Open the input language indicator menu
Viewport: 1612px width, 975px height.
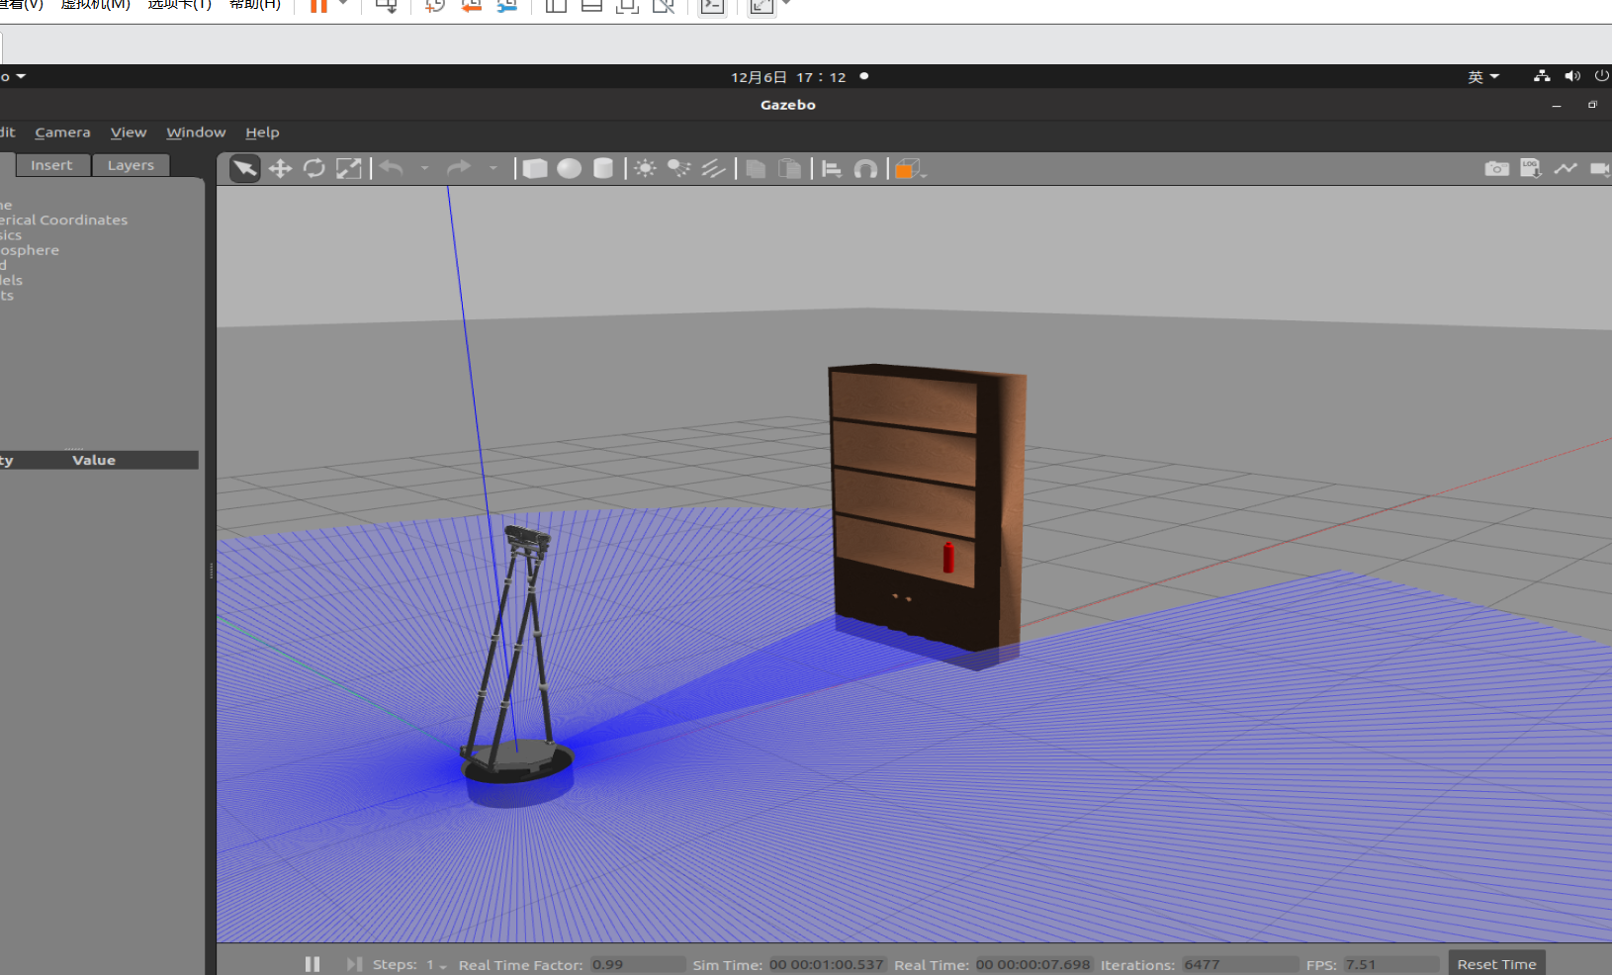click(x=1483, y=77)
